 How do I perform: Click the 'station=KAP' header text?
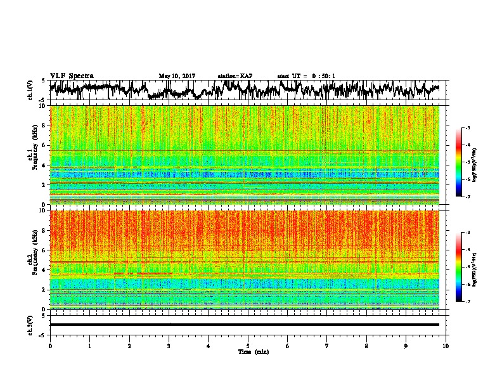point(235,76)
